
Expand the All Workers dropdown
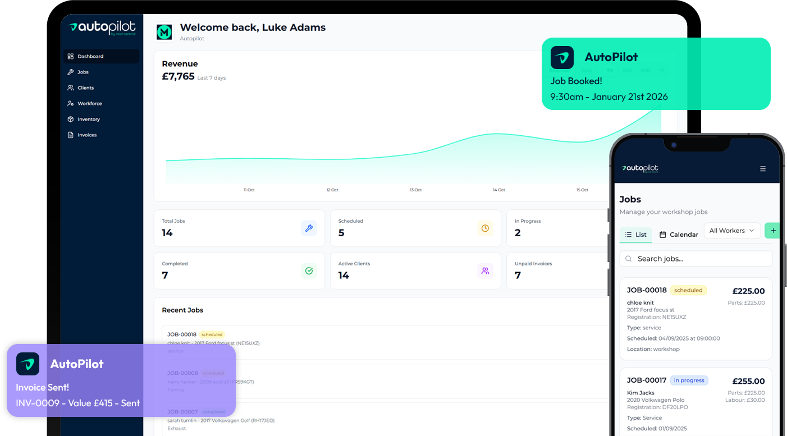(732, 231)
